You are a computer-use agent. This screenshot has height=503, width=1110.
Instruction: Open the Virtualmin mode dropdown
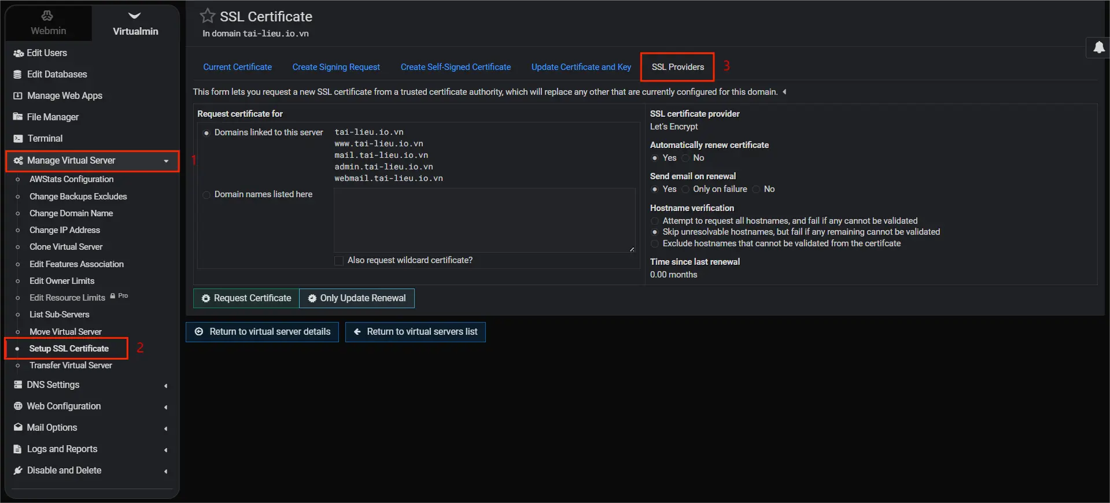(135, 16)
